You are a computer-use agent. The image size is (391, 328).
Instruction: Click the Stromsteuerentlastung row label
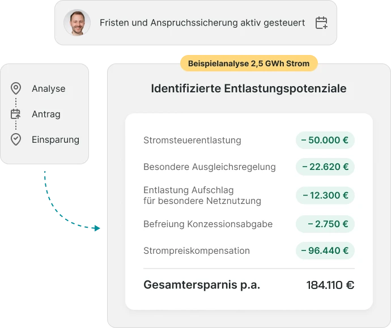click(192, 140)
